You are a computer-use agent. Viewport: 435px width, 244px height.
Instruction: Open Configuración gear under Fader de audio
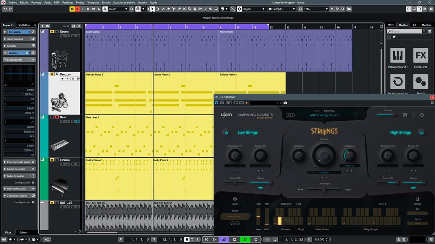[33, 183]
